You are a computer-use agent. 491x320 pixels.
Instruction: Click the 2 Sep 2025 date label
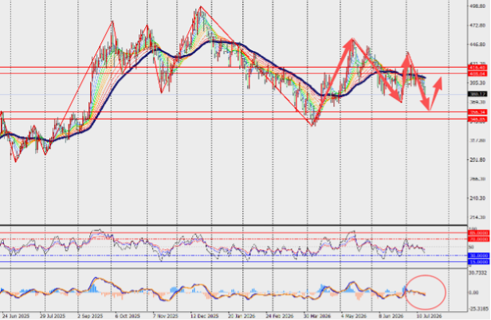click(90, 316)
